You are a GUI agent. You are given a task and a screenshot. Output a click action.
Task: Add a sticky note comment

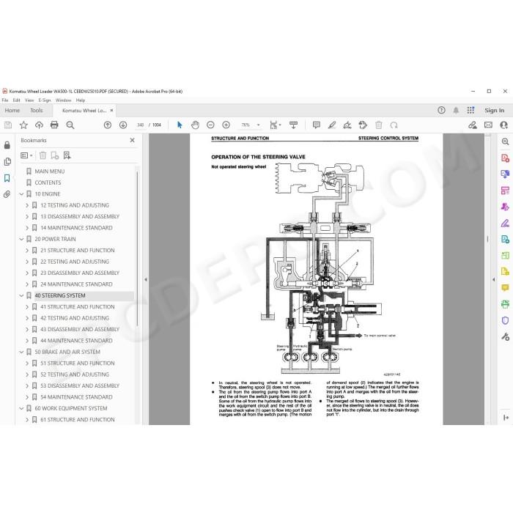[x=317, y=125]
